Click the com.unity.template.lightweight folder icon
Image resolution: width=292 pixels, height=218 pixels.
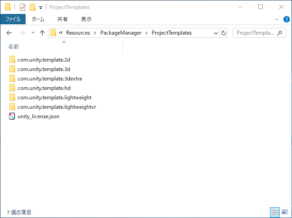[12, 97]
